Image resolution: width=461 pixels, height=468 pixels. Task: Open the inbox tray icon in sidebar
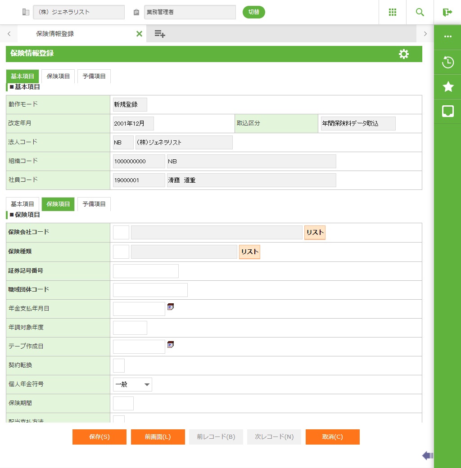[447, 112]
